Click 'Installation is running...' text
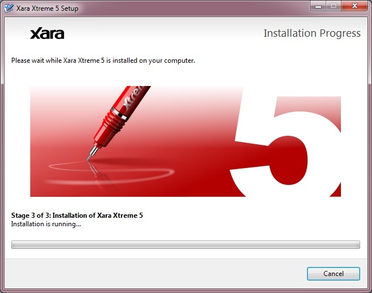 coord(46,224)
